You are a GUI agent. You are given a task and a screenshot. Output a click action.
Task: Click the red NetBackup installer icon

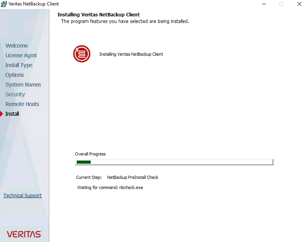click(x=82, y=54)
